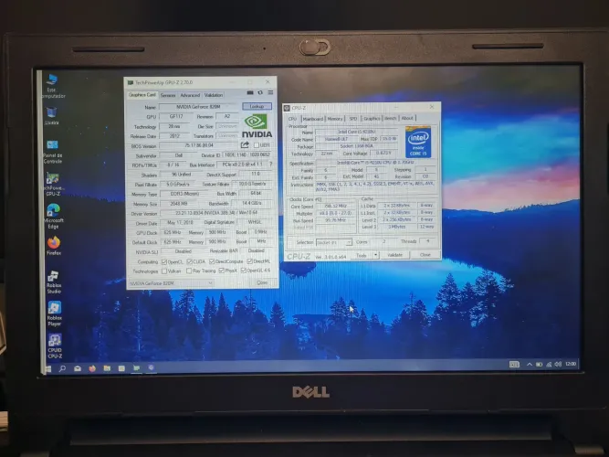The image size is (609, 457).
Task: Open the CPU-Z Tools dropdown arrow
Action: [375, 255]
